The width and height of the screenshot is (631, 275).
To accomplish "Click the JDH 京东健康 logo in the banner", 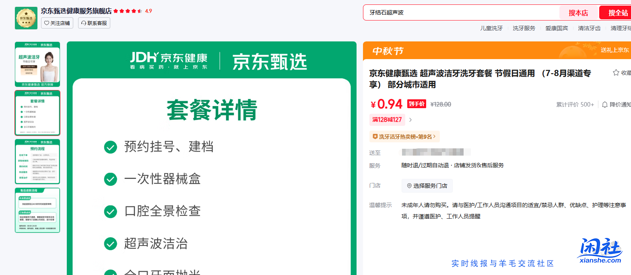I will pos(169,61).
